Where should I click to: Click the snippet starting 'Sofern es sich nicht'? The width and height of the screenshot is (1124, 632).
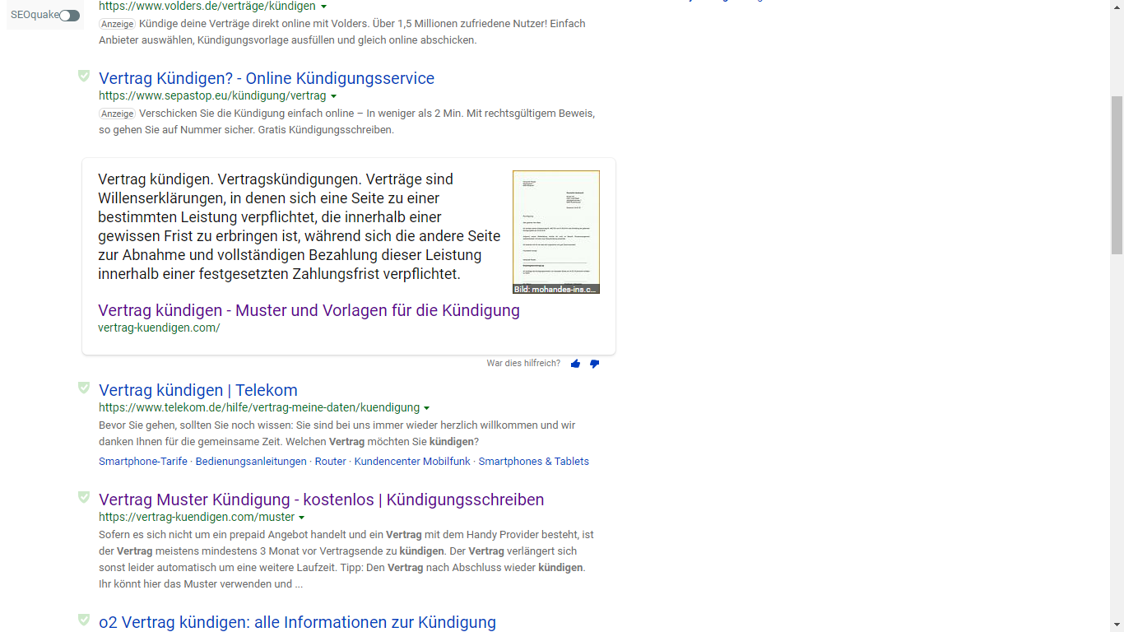(346, 560)
